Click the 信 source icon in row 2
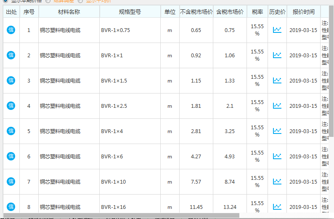This screenshot has width=334, height=219. point(11,55)
